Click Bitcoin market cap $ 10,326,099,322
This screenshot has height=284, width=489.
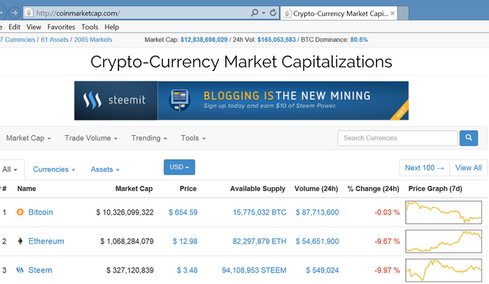point(125,212)
